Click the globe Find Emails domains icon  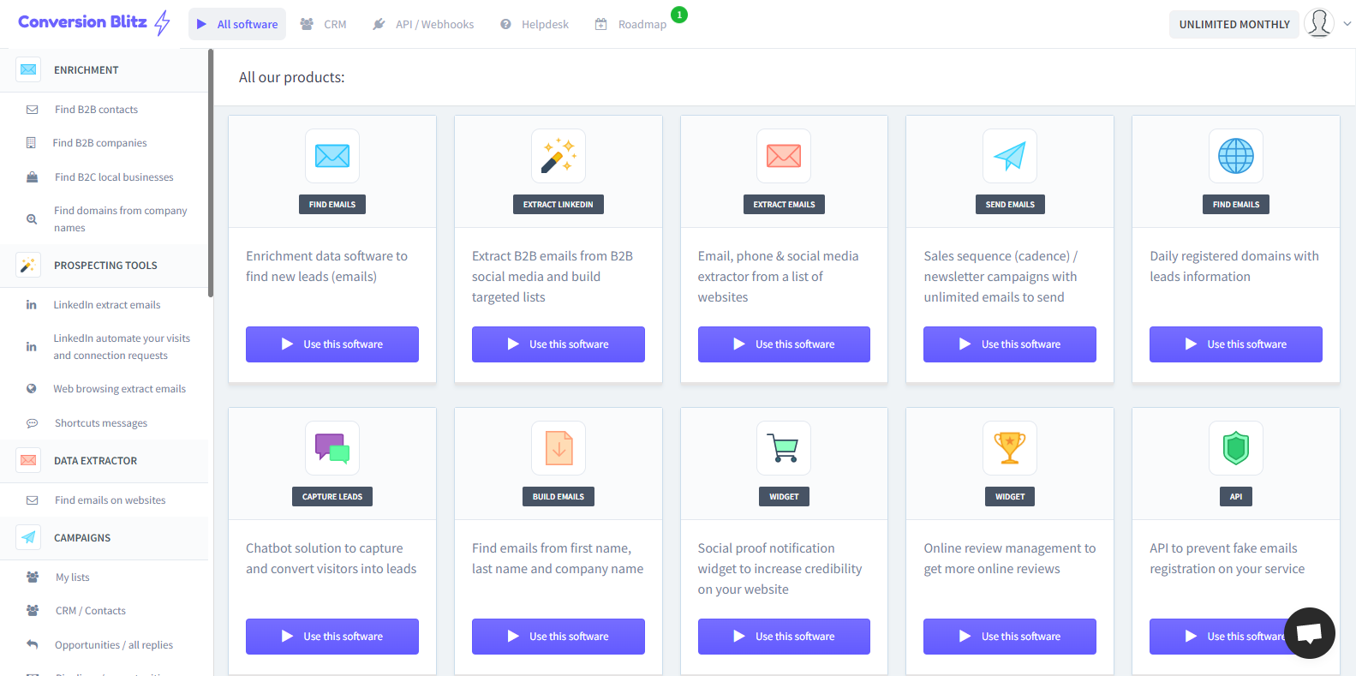1236,156
